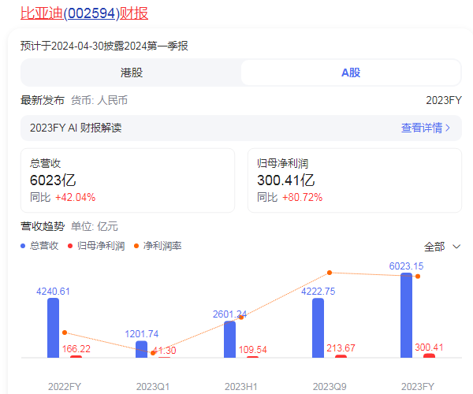Viewport: 473px width, 394px height.
Task: Open the 总营收 6023亿 card
Action: click(128, 180)
